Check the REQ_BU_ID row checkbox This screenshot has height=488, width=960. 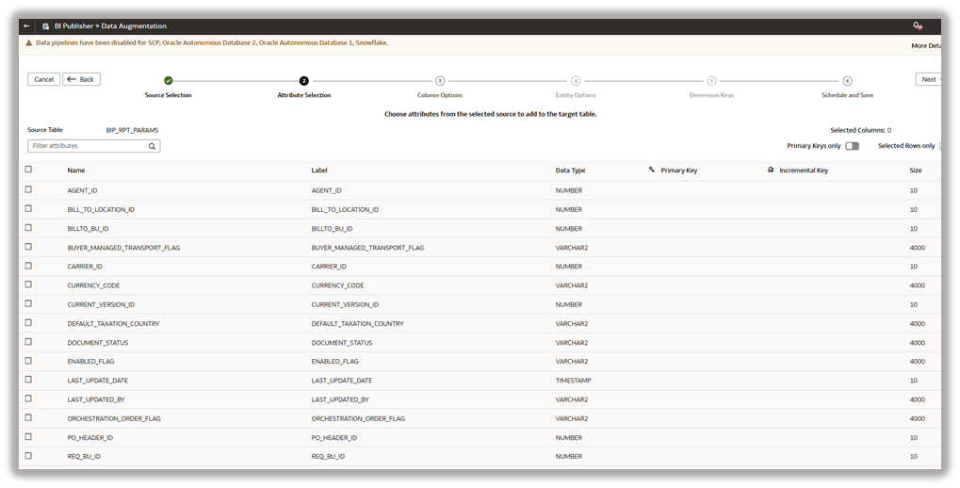click(x=28, y=455)
